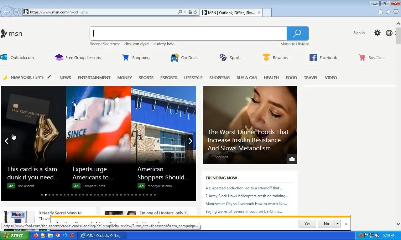Click the Start button on taskbar

click(15, 235)
